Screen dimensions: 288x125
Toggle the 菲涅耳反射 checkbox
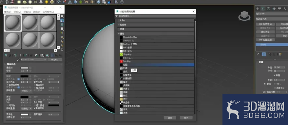8,85
